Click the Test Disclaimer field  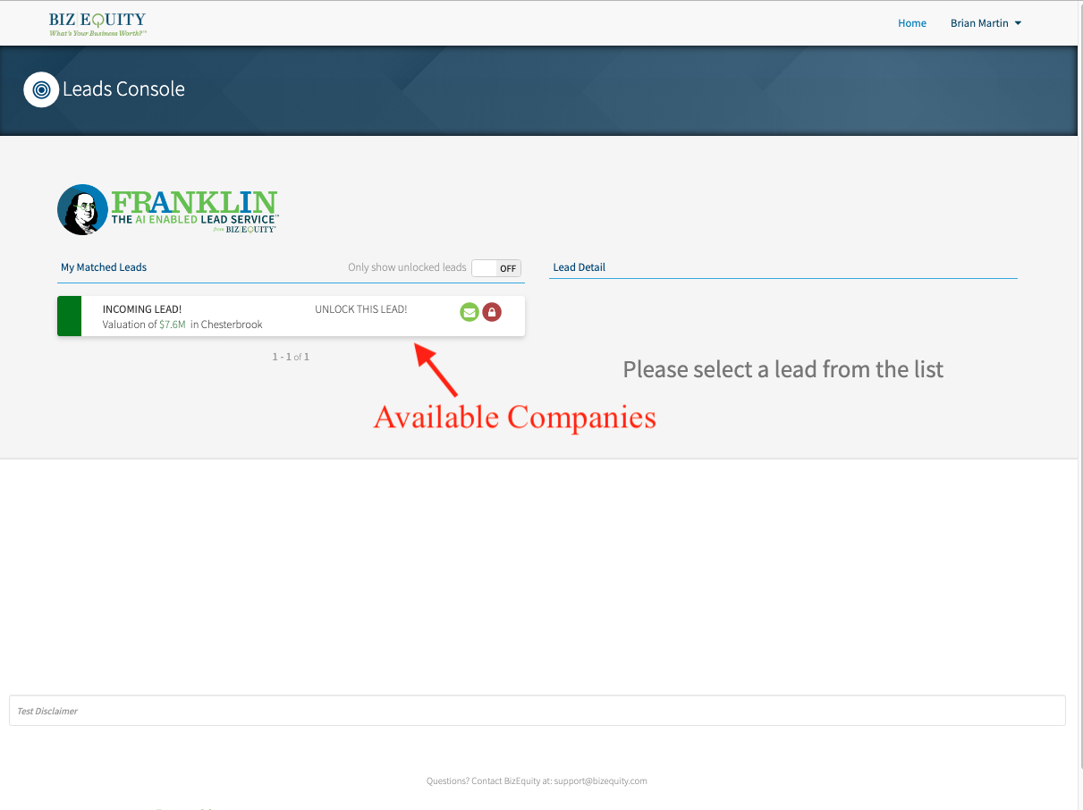[x=537, y=711]
